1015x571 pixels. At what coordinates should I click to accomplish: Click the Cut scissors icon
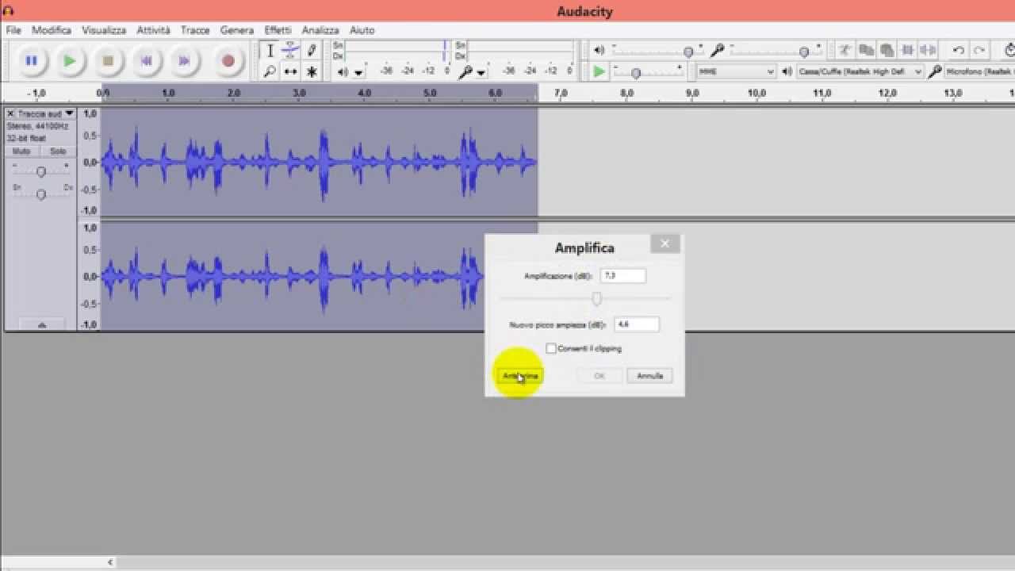[x=845, y=50]
